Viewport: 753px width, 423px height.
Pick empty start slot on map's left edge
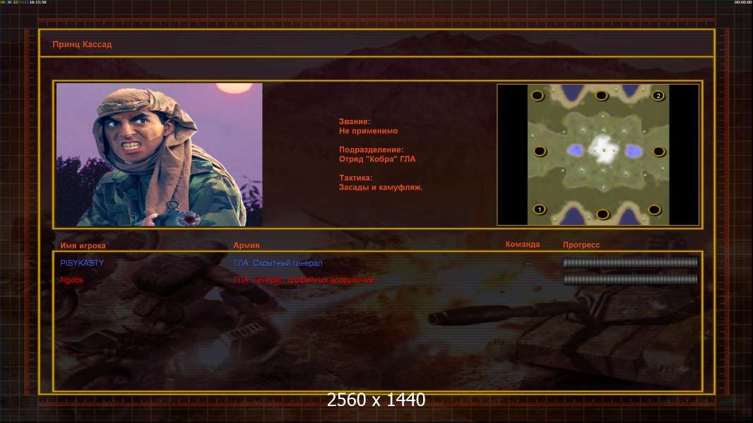tap(540, 152)
